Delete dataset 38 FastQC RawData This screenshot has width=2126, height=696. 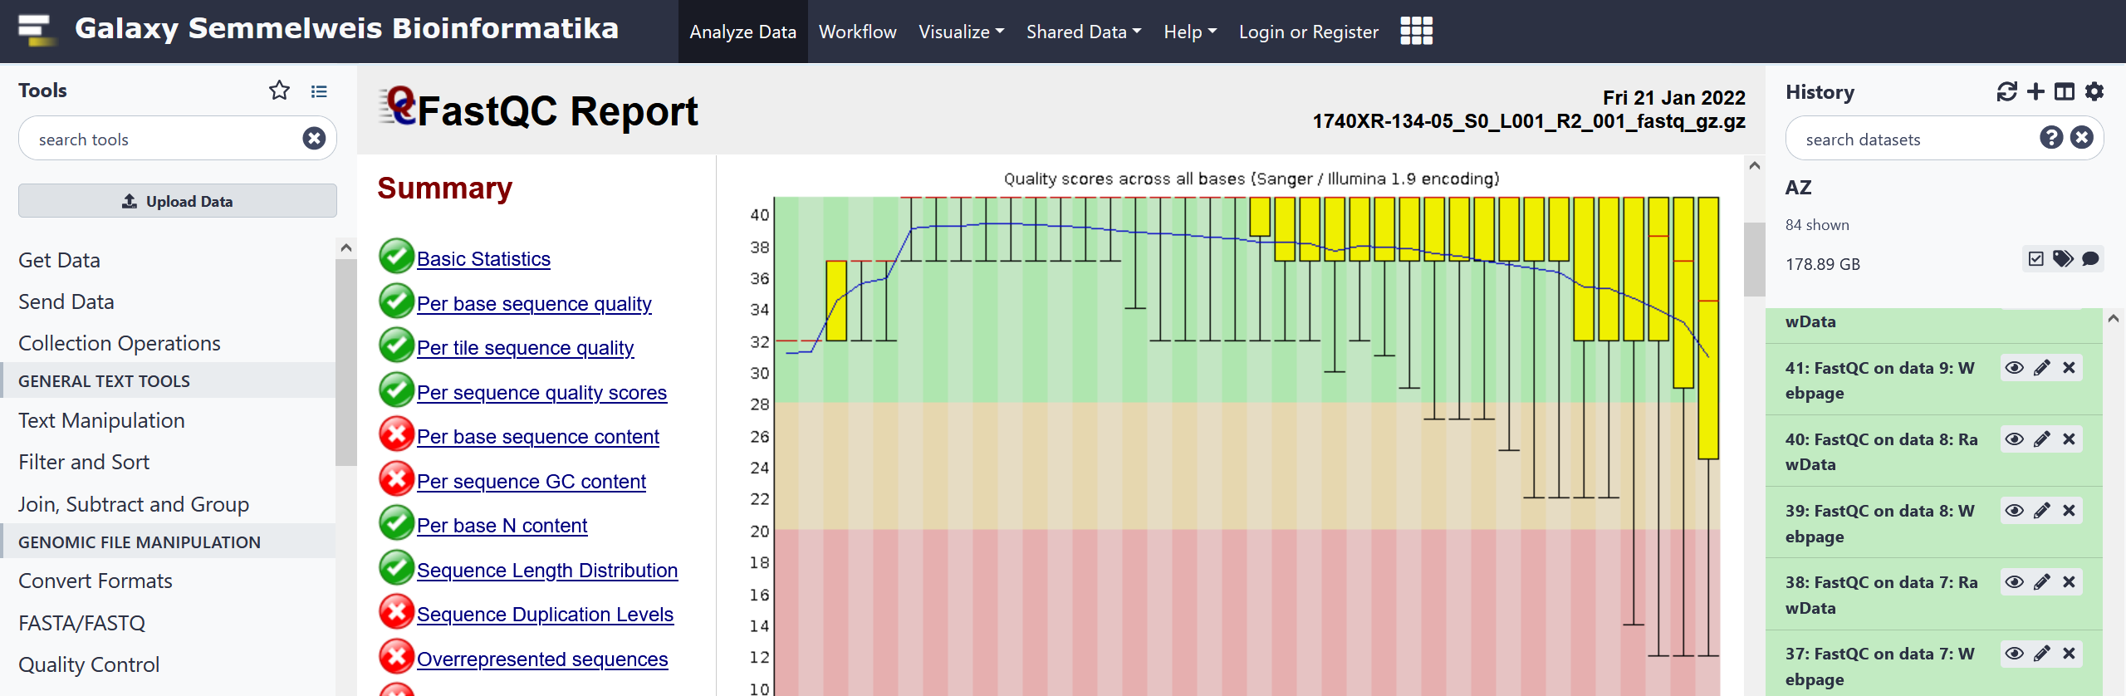click(2069, 582)
